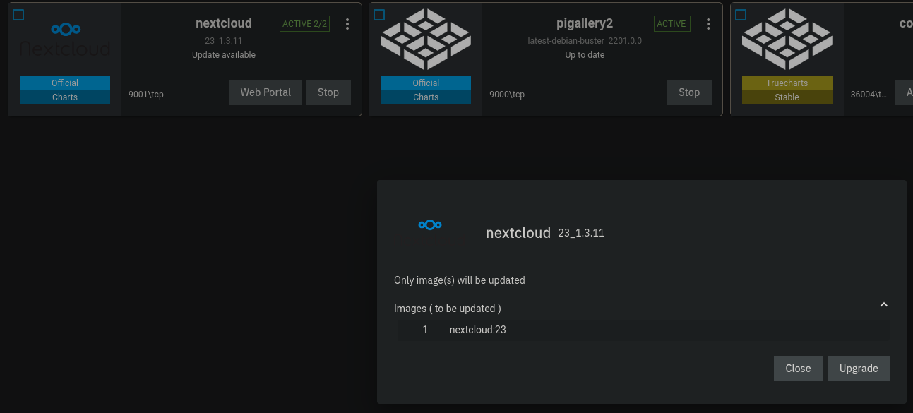
Task: Click the 9001\tcp port text
Action: 146,95
